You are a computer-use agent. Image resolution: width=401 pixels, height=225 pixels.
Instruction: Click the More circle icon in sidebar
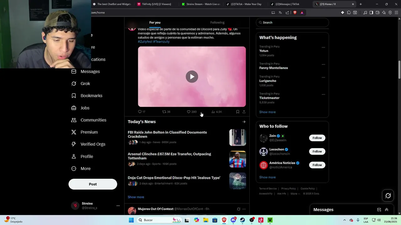pyautogui.click(x=74, y=168)
